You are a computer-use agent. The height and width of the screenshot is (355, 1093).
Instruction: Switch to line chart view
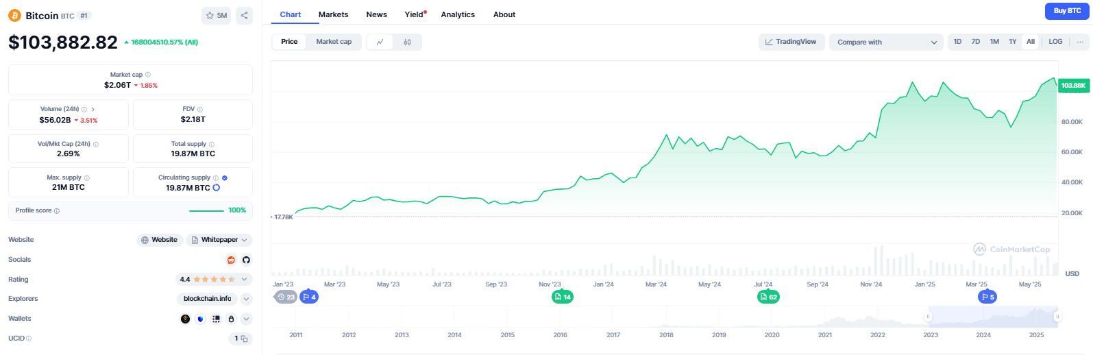coord(380,42)
